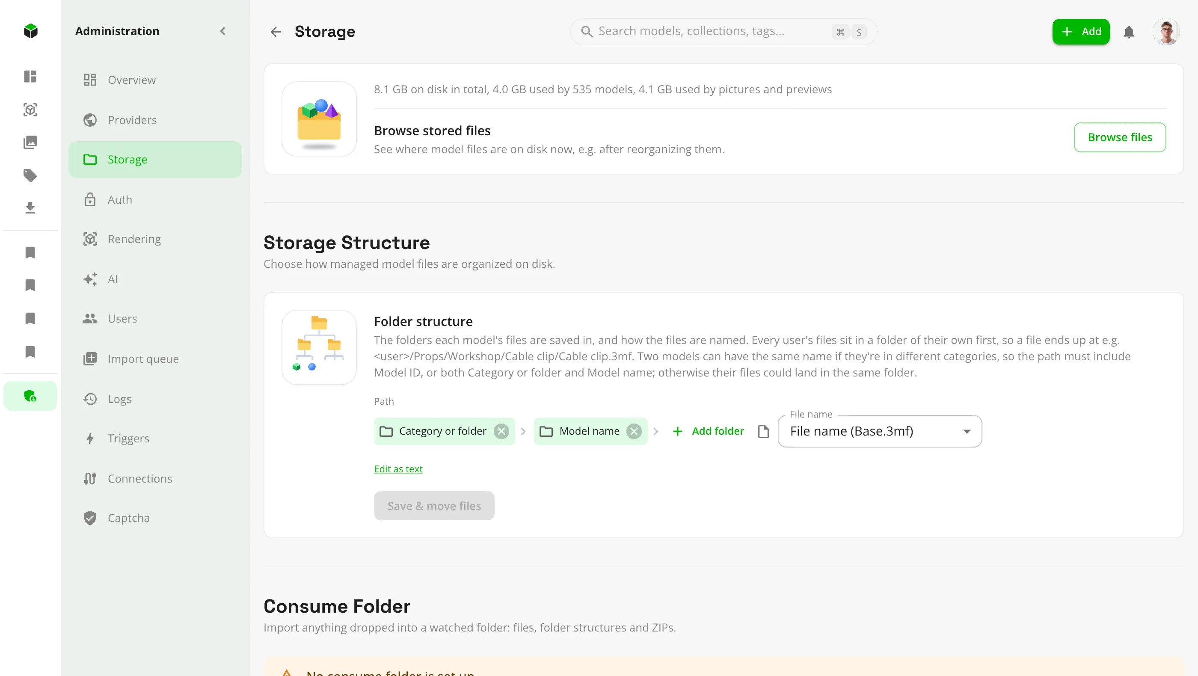
Task: Click the Consume Folder heading
Action: pyautogui.click(x=337, y=606)
